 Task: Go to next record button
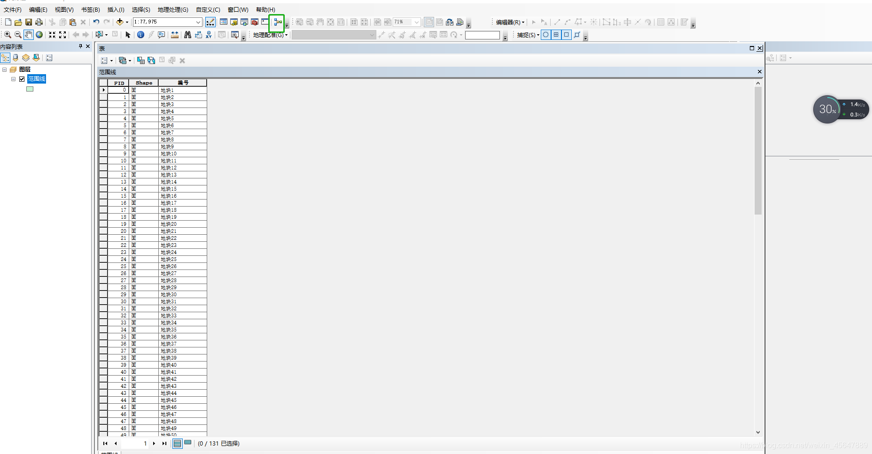click(154, 443)
